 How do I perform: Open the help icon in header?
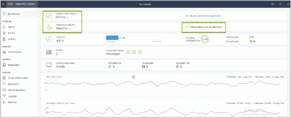point(280,4)
